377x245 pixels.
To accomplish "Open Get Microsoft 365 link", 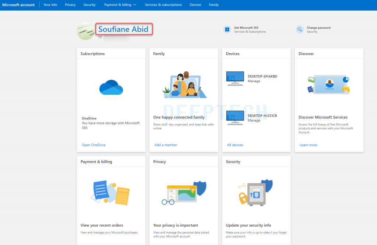I will pyautogui.click(x=246, y=28).
